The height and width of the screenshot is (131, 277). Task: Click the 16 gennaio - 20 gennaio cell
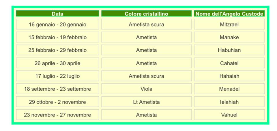pos(57,25)
